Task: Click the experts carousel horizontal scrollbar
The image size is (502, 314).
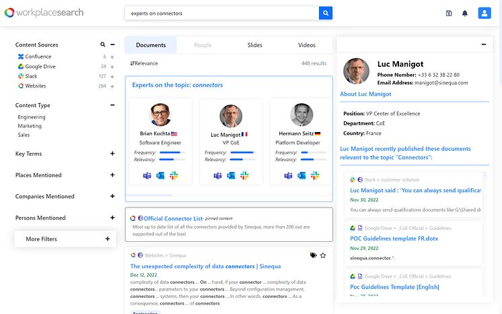Action: [x=149, y=195]
